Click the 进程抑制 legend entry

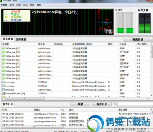point(16,17)
